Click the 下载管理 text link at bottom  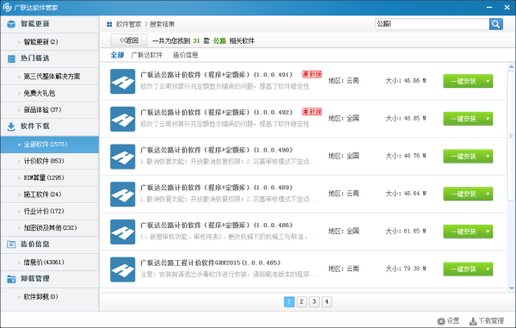tap(491, 321)
